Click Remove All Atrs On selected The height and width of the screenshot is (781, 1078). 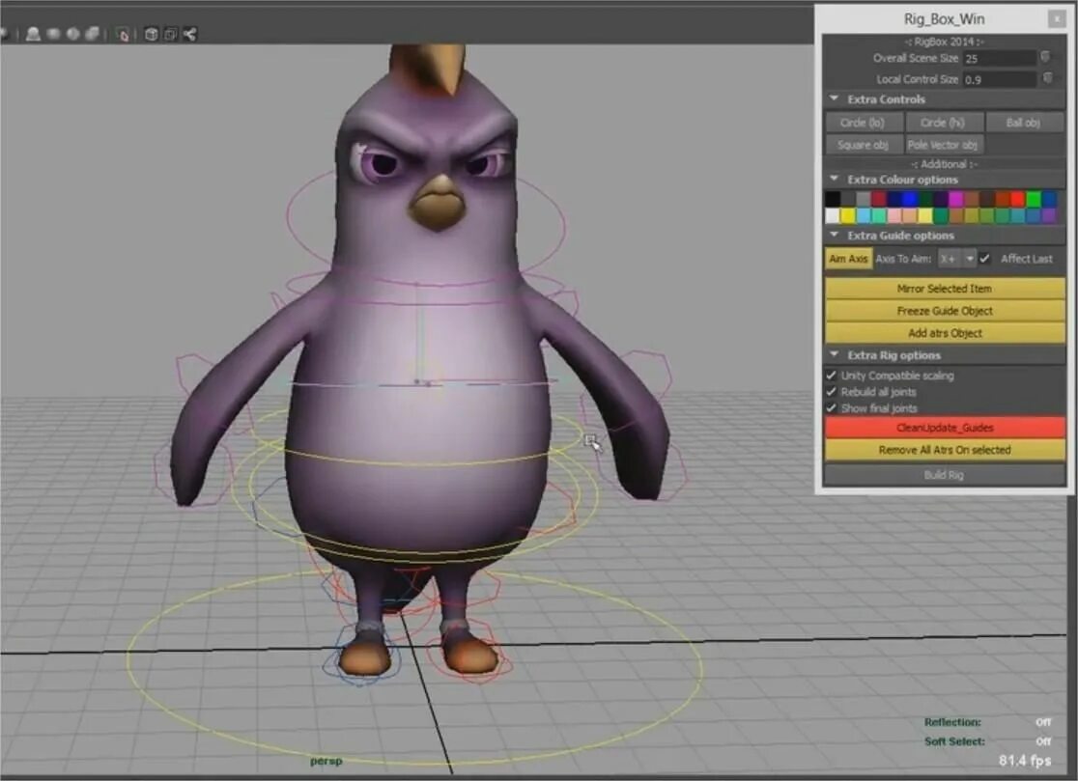point(945,450)
